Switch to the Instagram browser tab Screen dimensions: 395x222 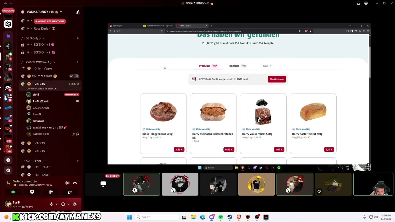click(x=125, y=26)
